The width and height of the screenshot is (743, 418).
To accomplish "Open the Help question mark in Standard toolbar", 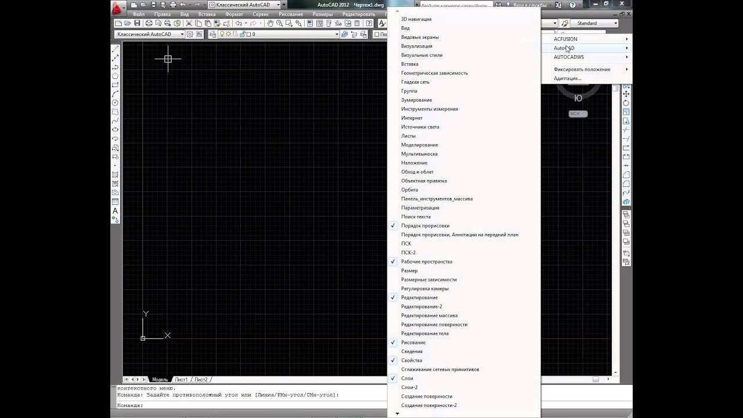I will pyautogui.click(x=369, y=23).
